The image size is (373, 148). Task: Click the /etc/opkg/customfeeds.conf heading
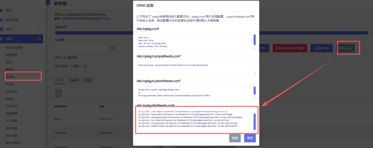click(x=158, y=81)
